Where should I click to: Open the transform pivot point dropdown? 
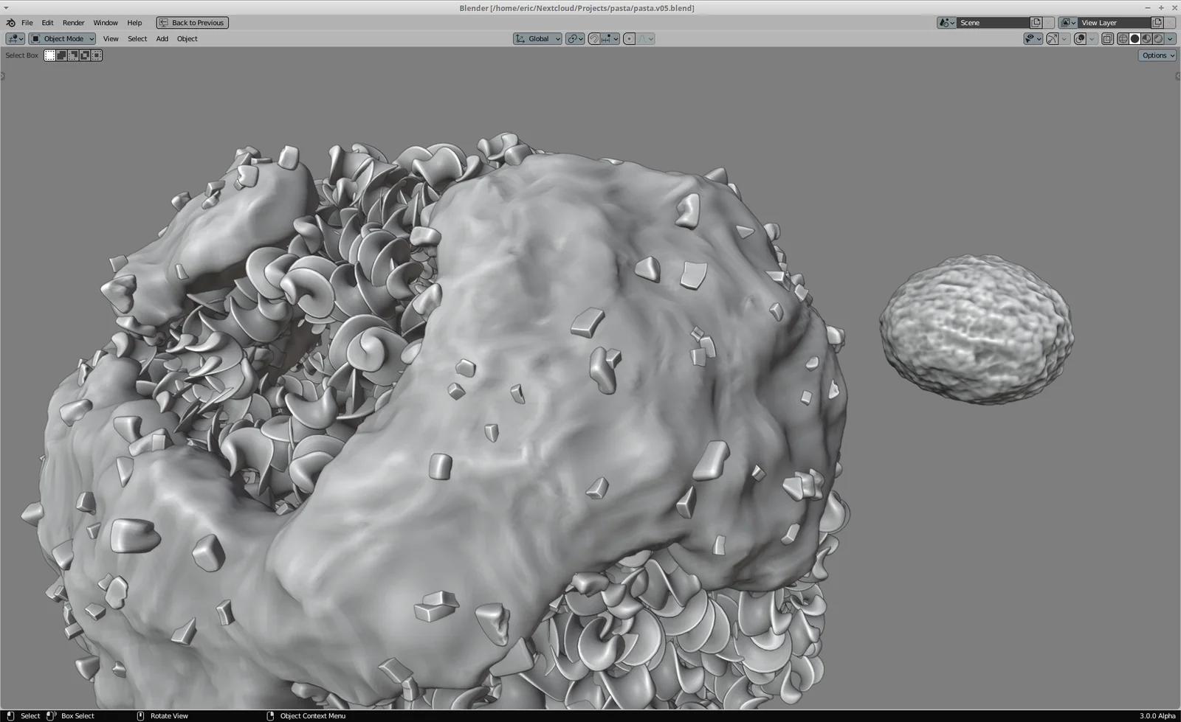pyautogui.click(x=575, y=39)
